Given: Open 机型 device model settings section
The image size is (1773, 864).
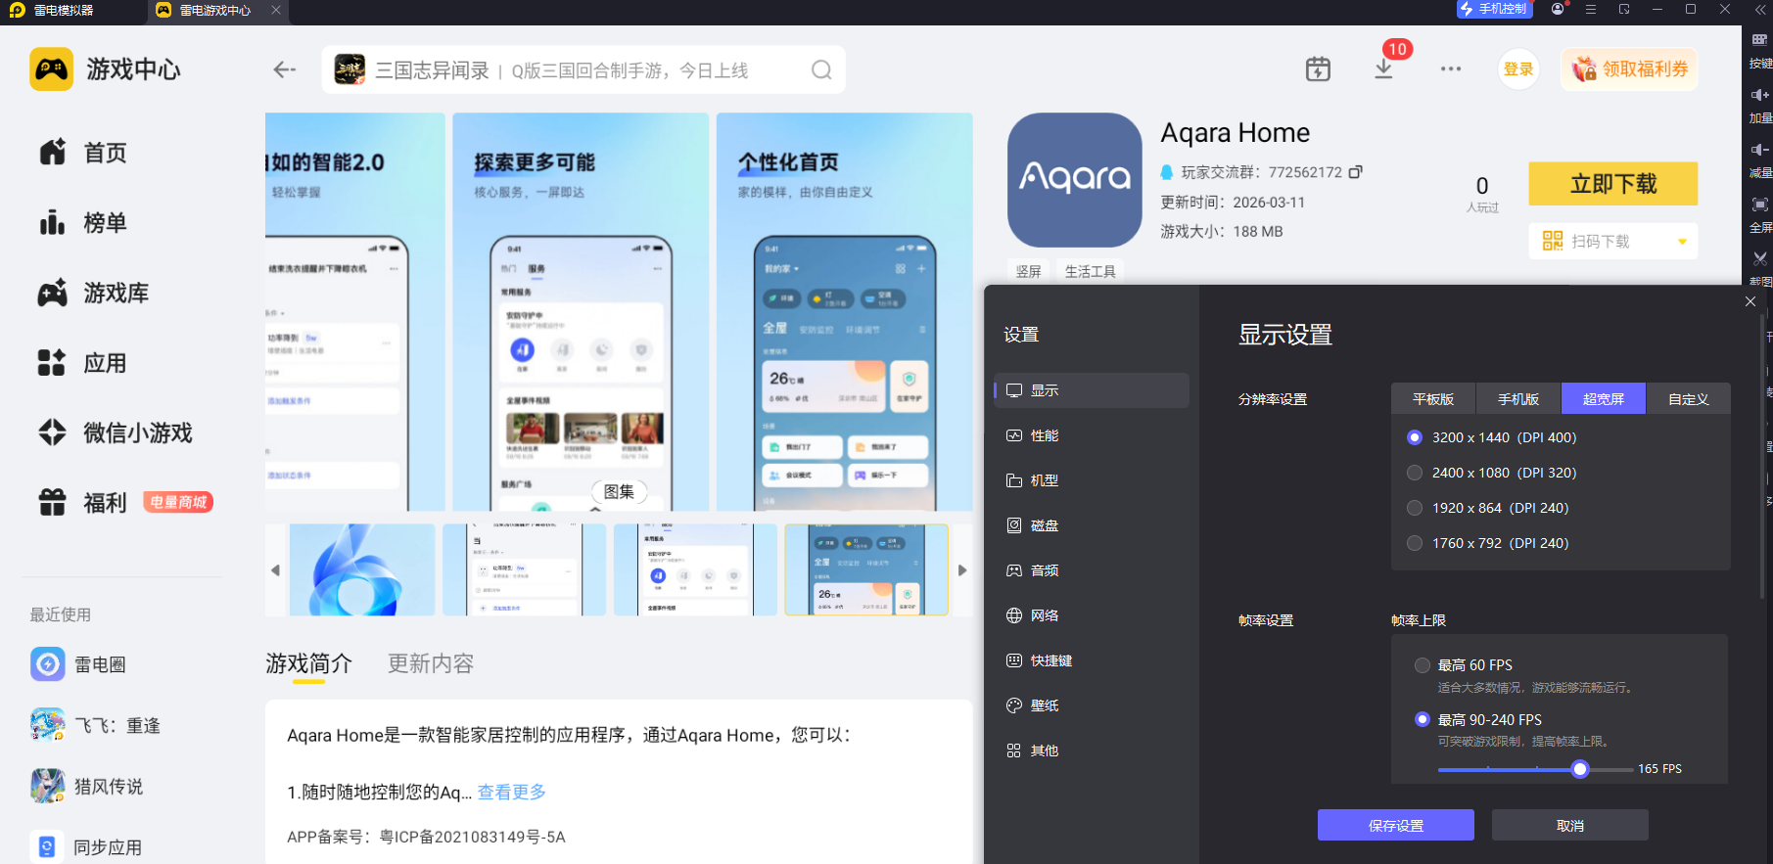Looking at the screenshot, I should [1092, 480].
